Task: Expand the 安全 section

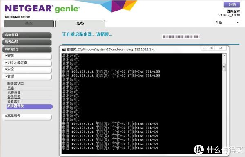Action: click(27, 70)
